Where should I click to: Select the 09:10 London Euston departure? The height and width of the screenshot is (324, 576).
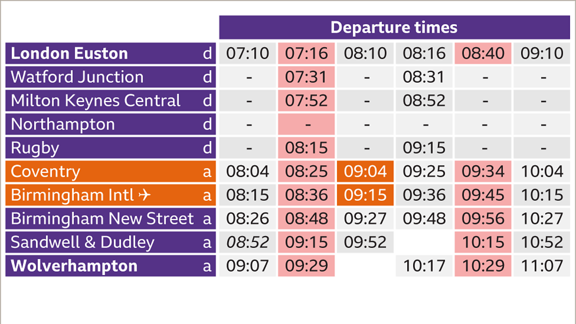click(x=542, y=54)
